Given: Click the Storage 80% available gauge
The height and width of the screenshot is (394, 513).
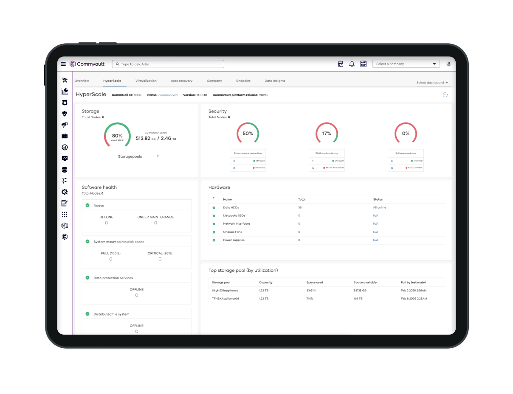Looking at the screenshot, I should point(117,136).
